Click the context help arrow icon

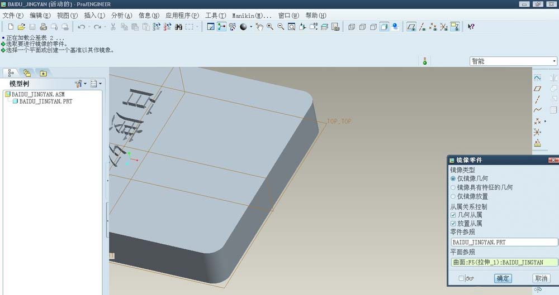pos(471,27)
